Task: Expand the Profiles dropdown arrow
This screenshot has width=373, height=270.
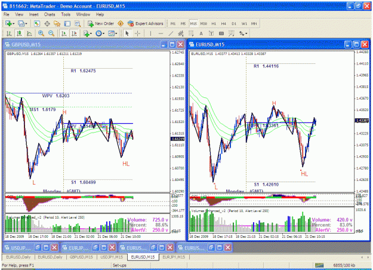Action: [26, 23]
